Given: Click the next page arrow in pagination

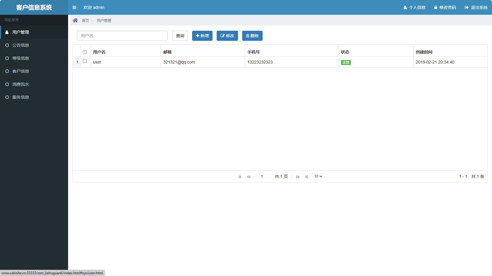Looking at the screenshot, I should point(298,176).
